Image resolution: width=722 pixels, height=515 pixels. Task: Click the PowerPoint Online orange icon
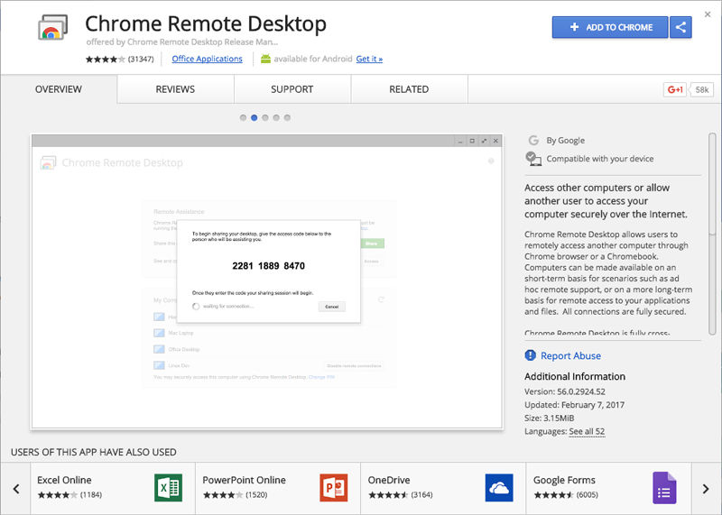pos(334,488)
